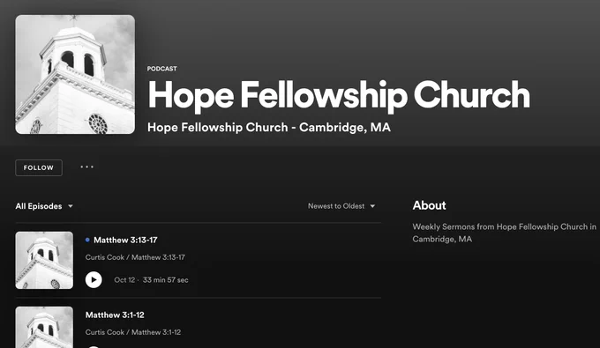Click the Oct 12 episode date and duration
This screenshot has height=348, width=600.
151,280
